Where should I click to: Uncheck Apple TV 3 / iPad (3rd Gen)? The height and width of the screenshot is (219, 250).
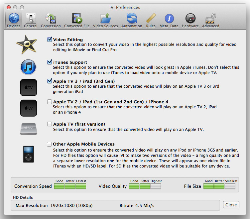(50, 81)
